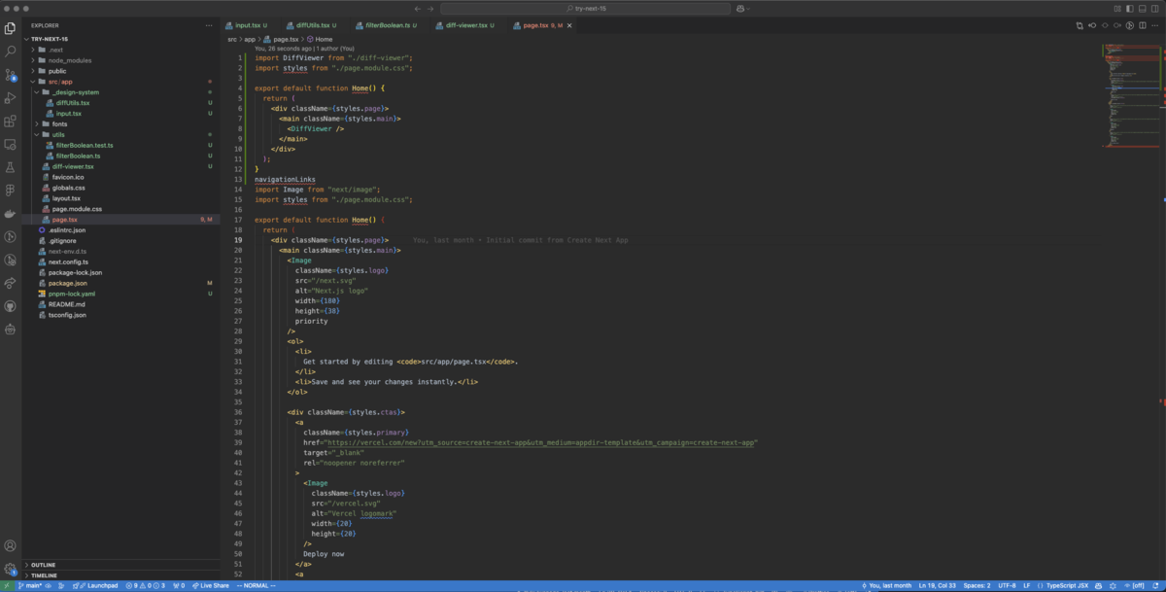Click the errors and warnings status count
The image size is (1166, 592).
(147, 585)
